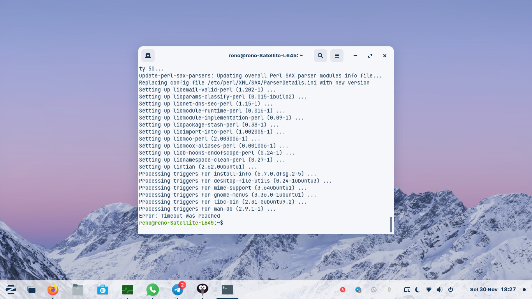Click 'Processing triggers for gnome-menus' line
532x299 pixels.
pyautogui.click(x=227, y=195)
